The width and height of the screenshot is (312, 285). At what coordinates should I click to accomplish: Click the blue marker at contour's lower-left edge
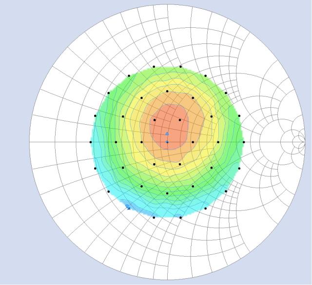[x=128, y=207]
